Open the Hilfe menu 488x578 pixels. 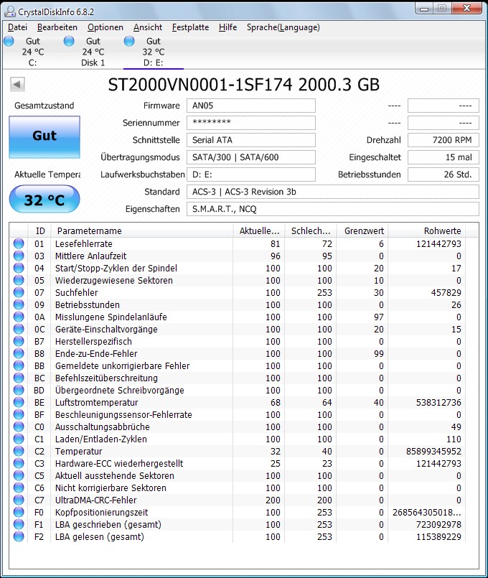pyautogui.click(x=227, y=27)
